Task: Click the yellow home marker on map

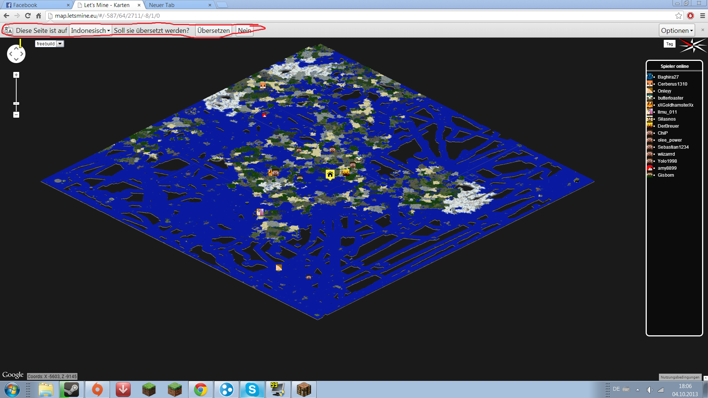Action: [330, 174]
